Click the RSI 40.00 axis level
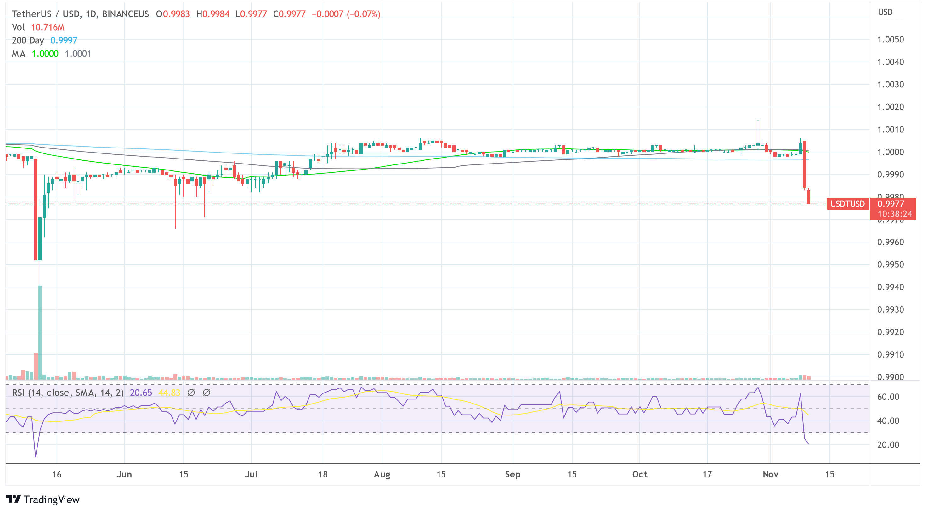Image resolution: width=928 pixels, height=513 pixels. click(x=888, y=421)
